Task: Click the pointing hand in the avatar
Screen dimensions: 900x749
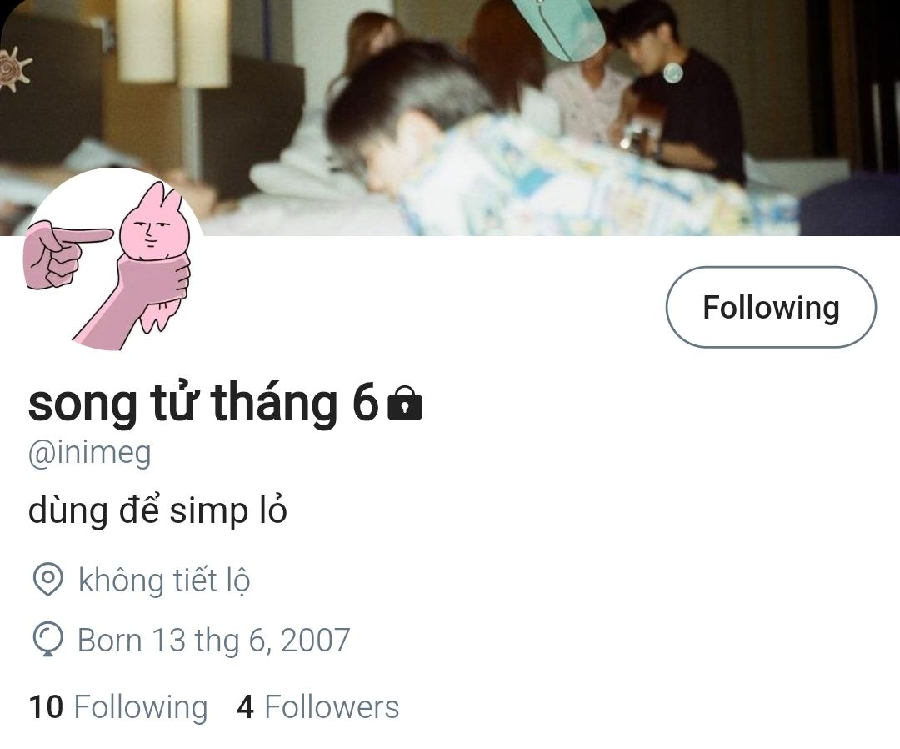Action: point(66,253)
